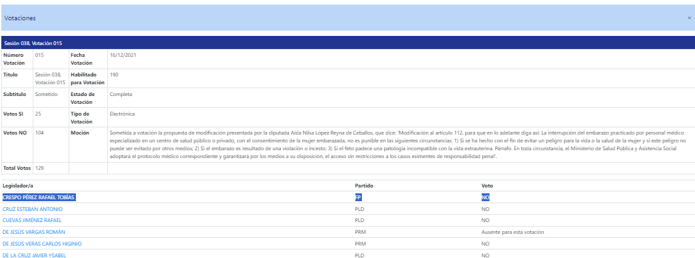This screenshot has width=695, height=258.
Task: Select the Total Votos value 129
Action: tap(39, 168)
